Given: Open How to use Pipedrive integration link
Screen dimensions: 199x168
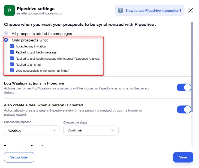Looking at the screenshot, I should (x=153, y=11).
